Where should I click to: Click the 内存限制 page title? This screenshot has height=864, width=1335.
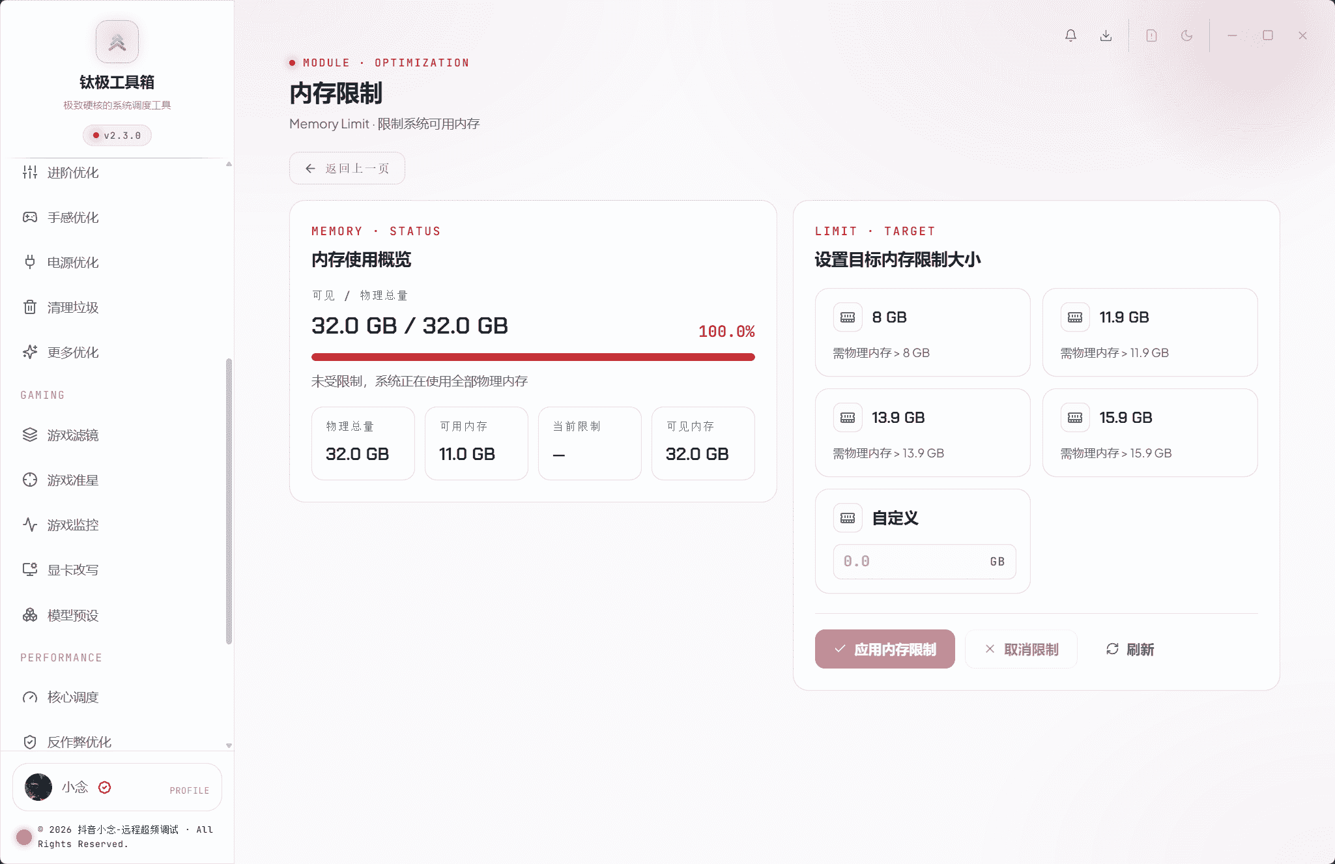336,93
